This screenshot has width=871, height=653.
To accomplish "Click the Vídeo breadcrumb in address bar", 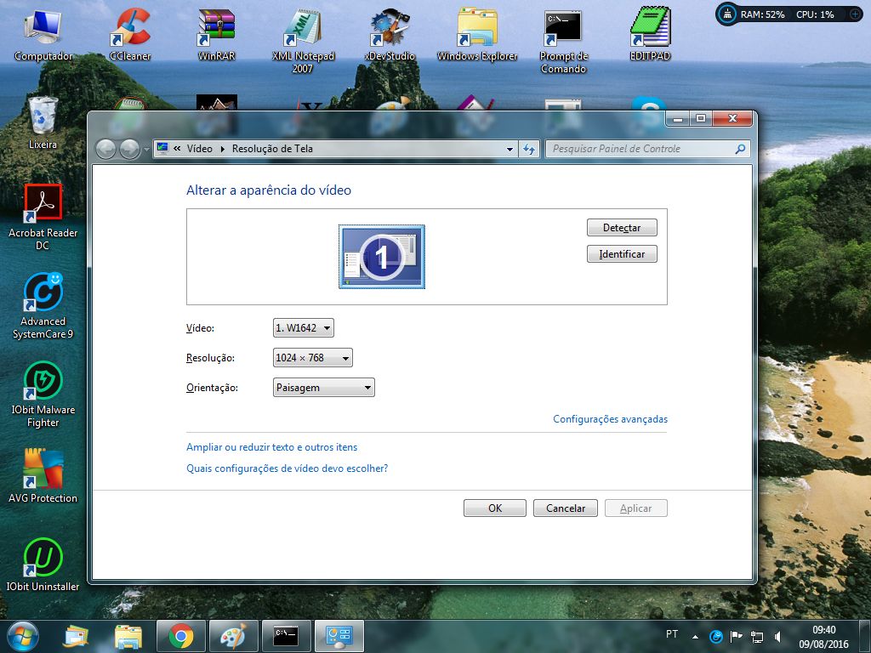I will coord(199,149).
